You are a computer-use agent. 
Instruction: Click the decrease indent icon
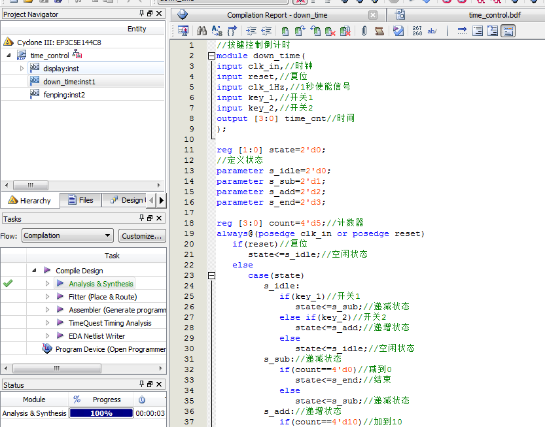coord(266,31)
